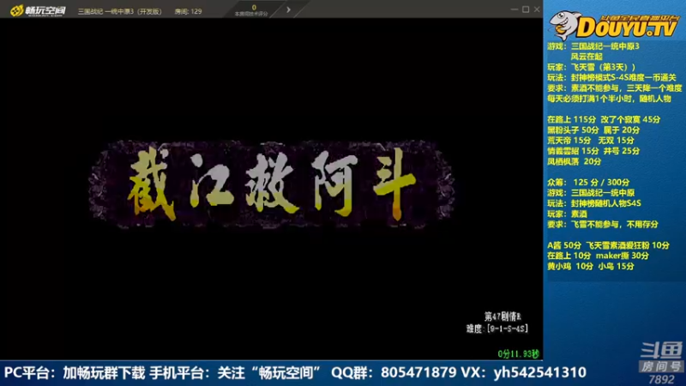The height and width of the screenshot is (386, 686).
Task: Click the 黄小鸡 10分 entry
Action: (x=570, y=266)
